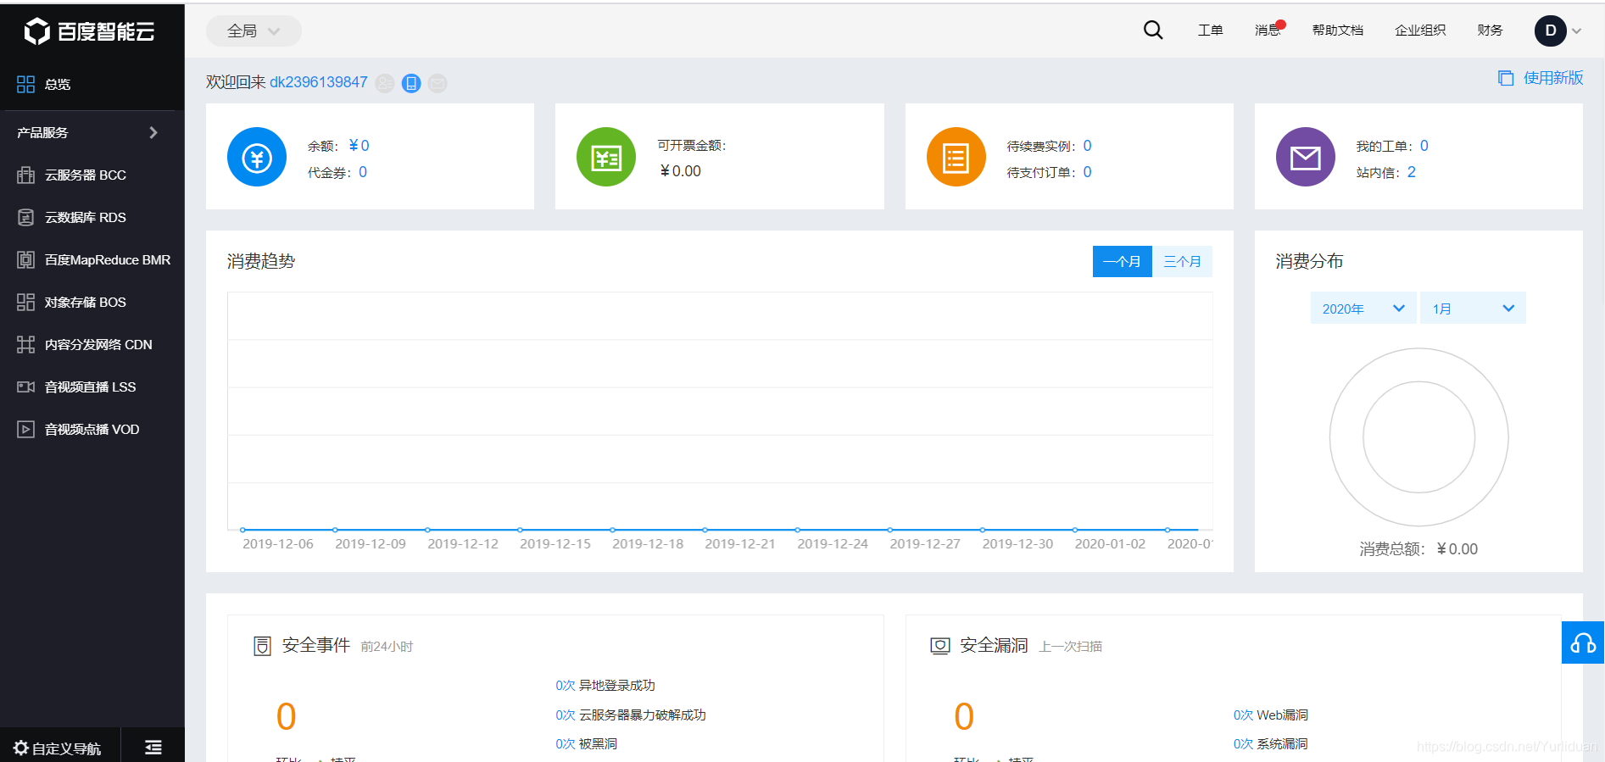Open 工单 in top navigation

tap(1210, 31)
